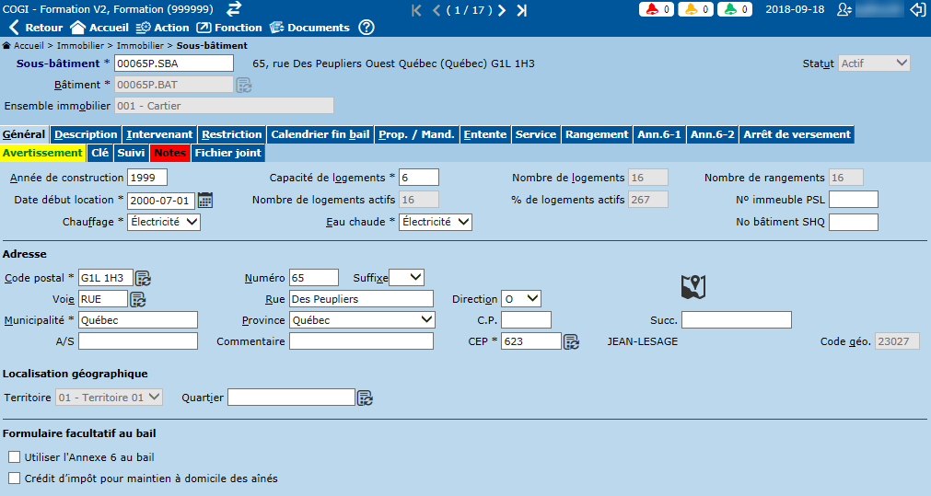
Task: Click the Année de construction field
Action: pos(149,178)
